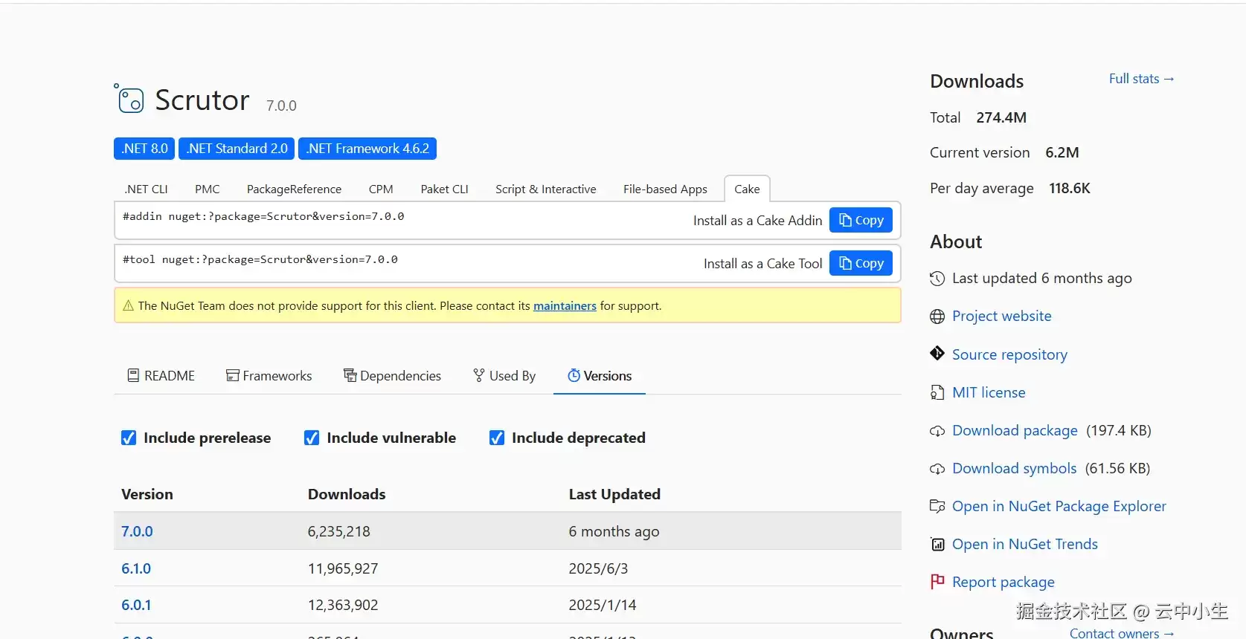Viewport: 1246px width, 639px height.
Task: Open the File-based Apps tab
Action: tap(665, 189)
